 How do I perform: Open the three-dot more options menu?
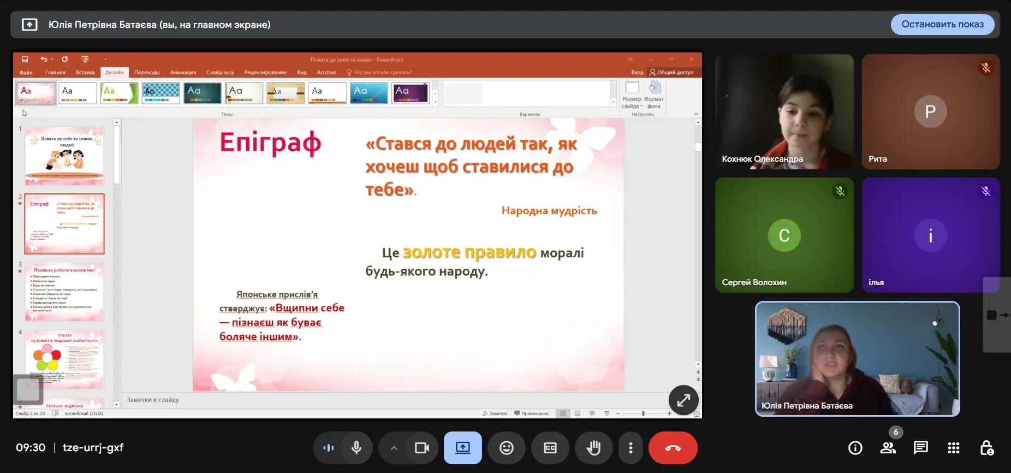[631, 448]
